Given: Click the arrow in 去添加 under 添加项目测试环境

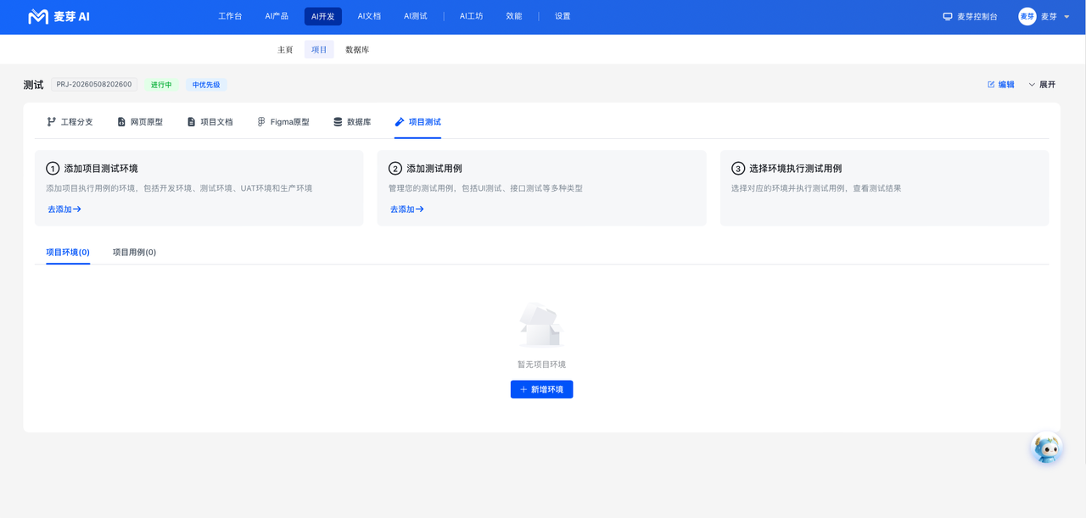Looking at the screenshot, I should [77, 209].
